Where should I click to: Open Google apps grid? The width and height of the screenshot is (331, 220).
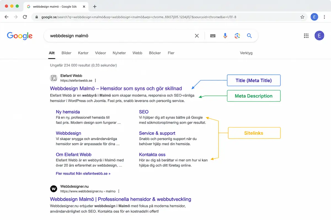tap(306, 36)
